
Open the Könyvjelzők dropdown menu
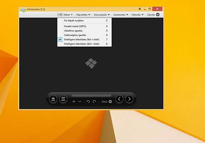pyautogui.click(x=102, y=15)
